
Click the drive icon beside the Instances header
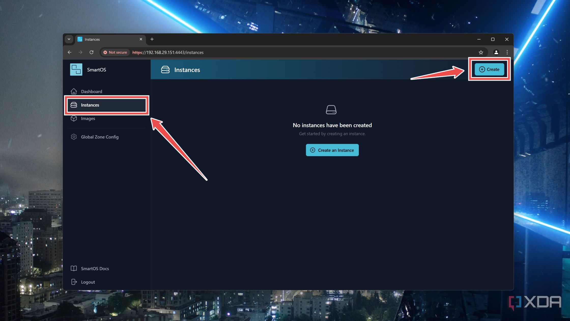pos(166,70)
